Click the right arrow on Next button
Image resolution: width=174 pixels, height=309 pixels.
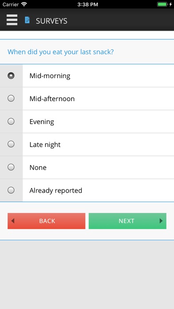tap(161, 221)
